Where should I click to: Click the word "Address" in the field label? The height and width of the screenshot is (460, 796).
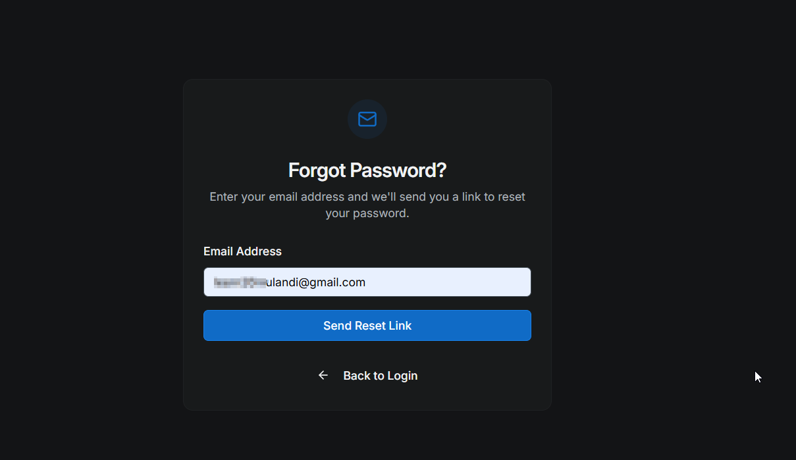click(x=259, y=251)
